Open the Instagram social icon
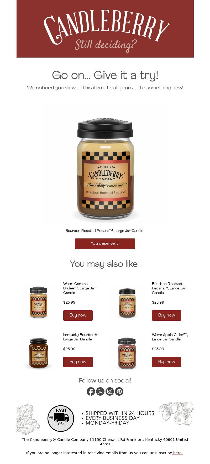Screen dimensions: 210x464 point(110,391)
